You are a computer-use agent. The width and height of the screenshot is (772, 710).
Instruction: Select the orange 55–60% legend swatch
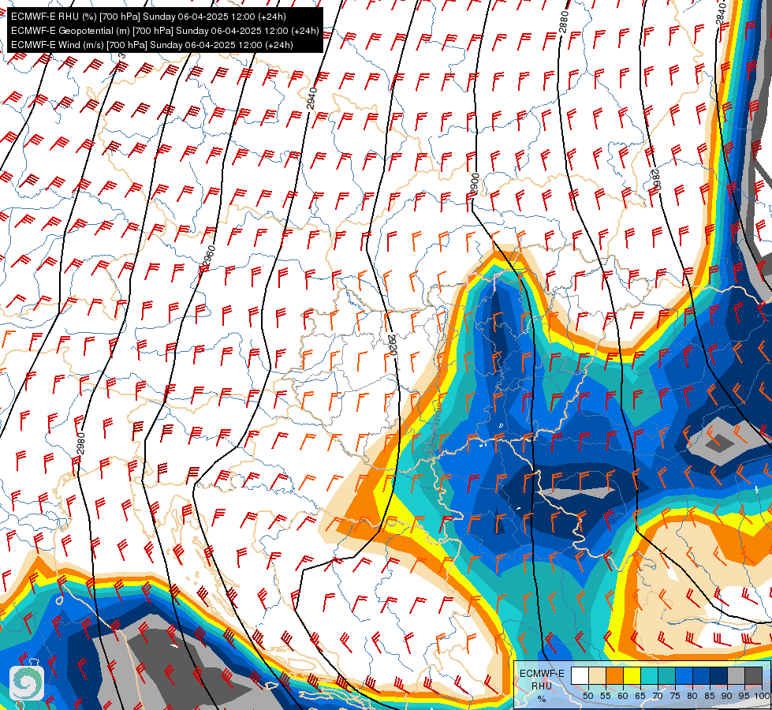pyautogui.click(x=615, y=675)
